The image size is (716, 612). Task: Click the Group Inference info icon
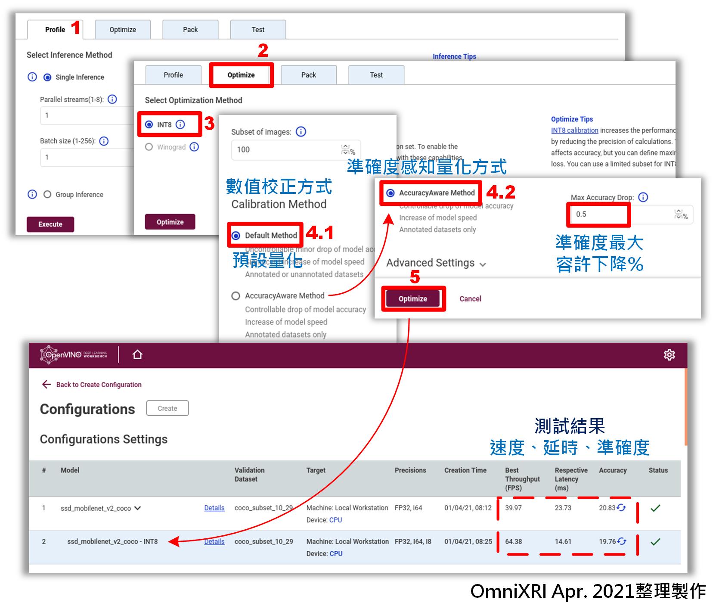pyautogui.click(x=32, y=194)
